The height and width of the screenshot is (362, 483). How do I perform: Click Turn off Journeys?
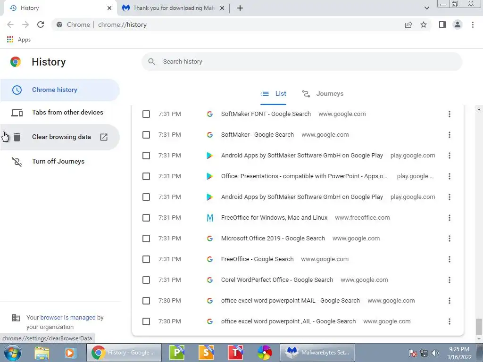pos(60,162)
